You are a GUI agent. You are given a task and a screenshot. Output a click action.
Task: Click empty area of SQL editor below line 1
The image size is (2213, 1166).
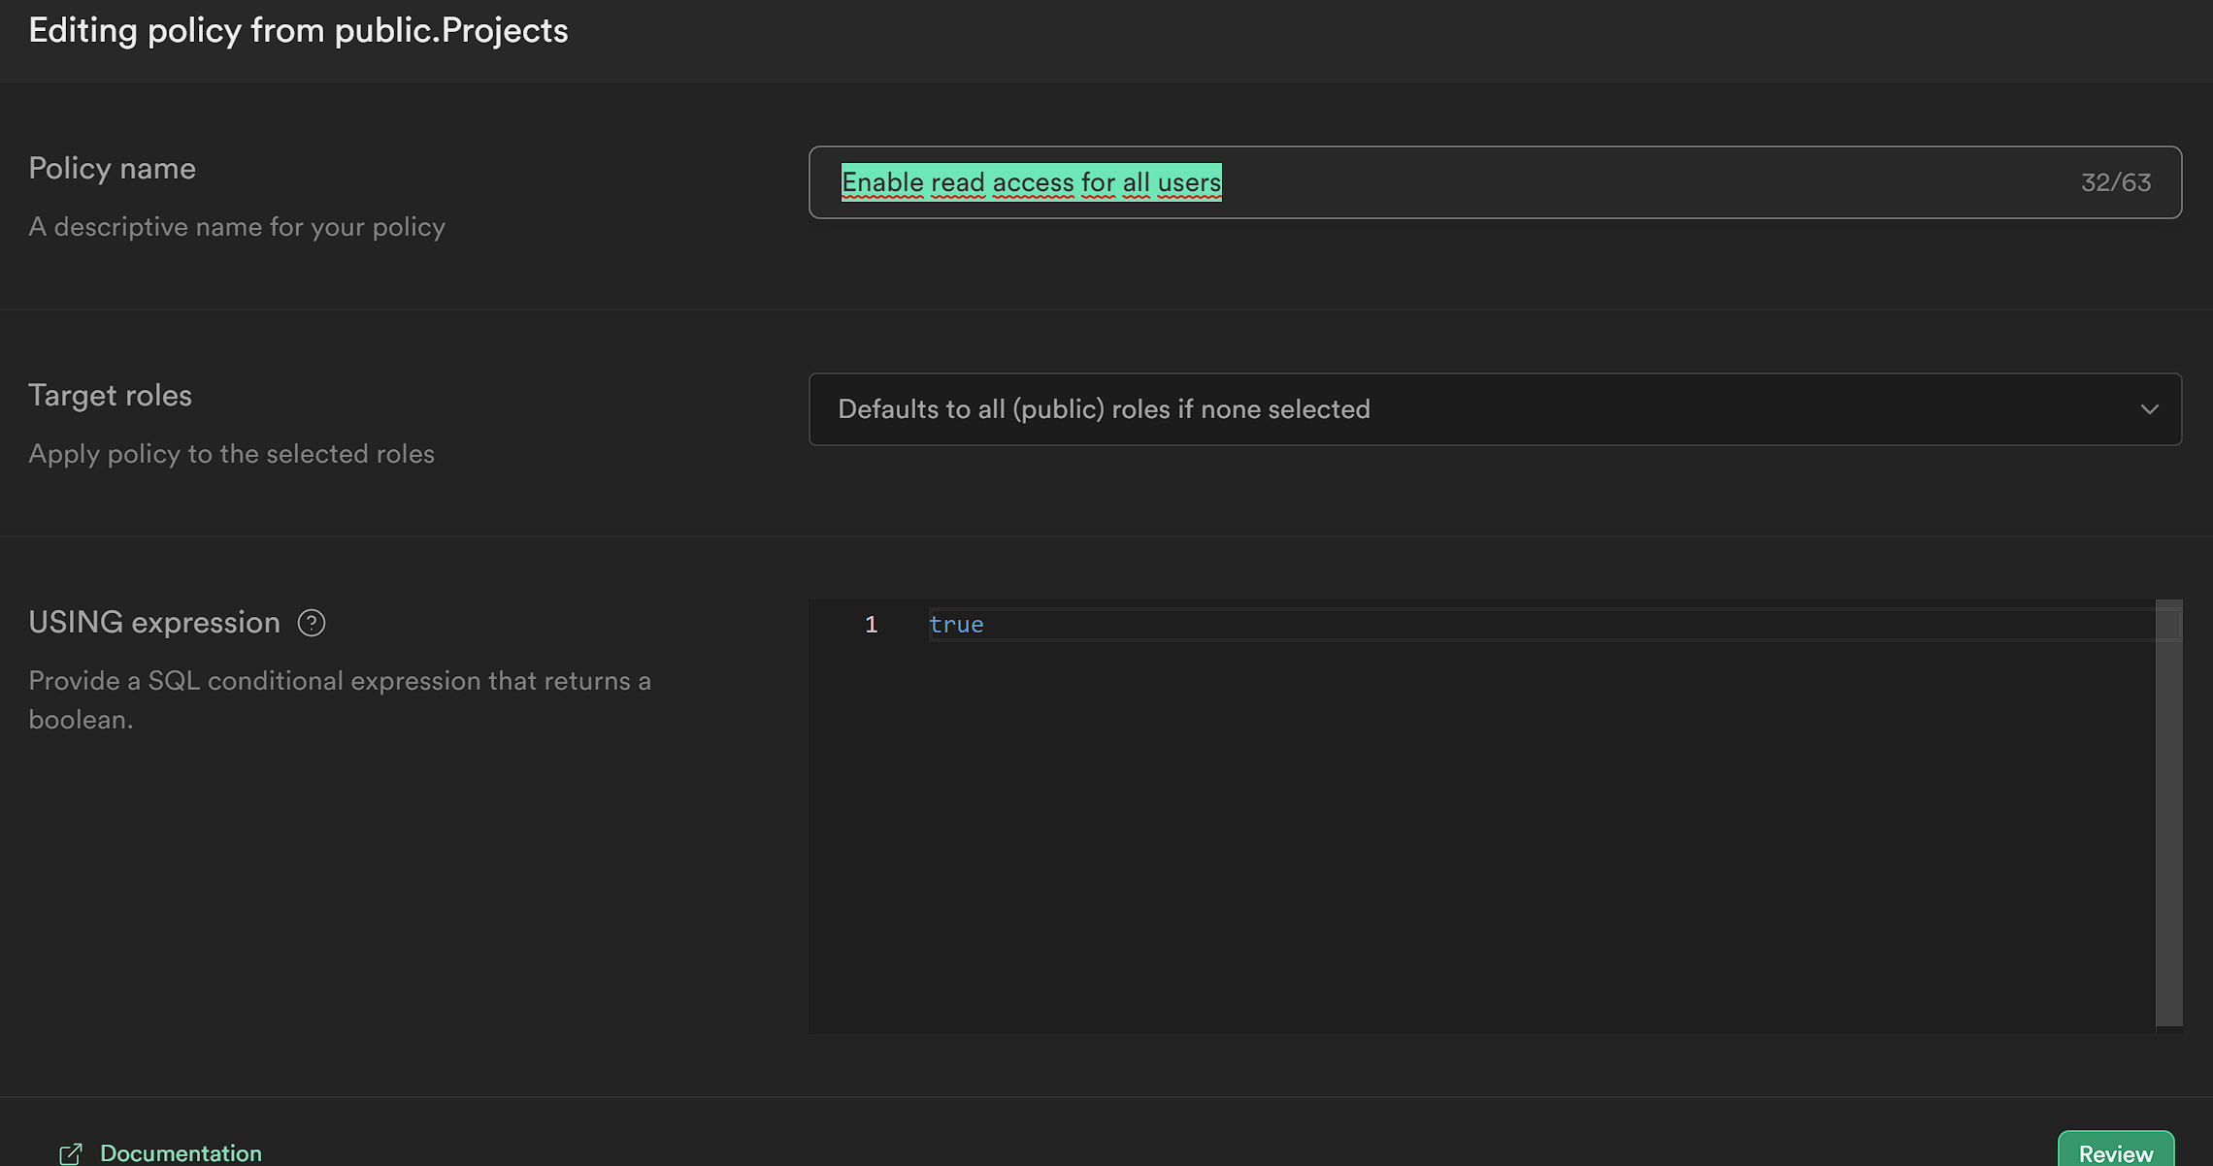(x=1456, y=834)
